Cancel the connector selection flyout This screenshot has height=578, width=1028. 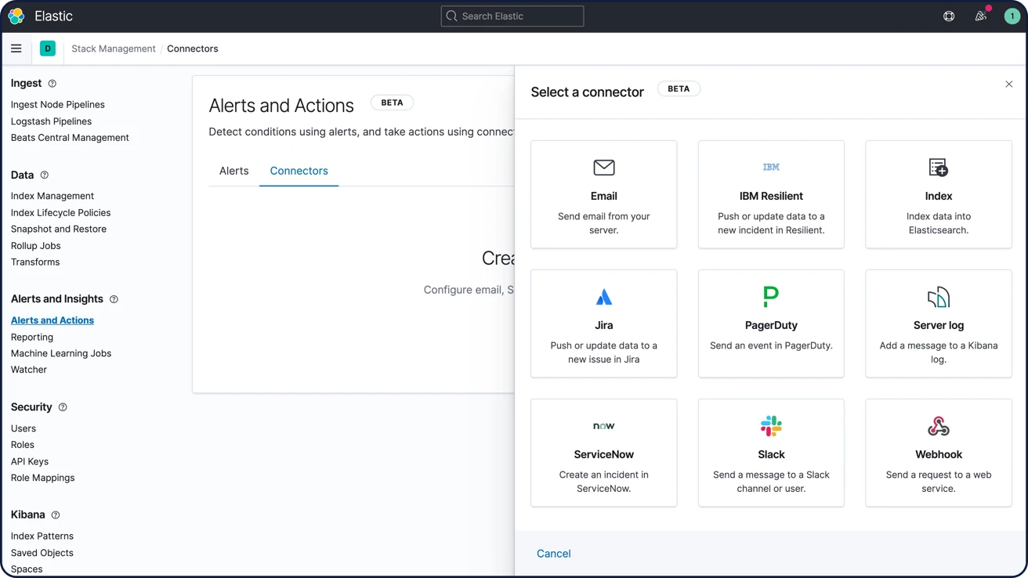pyautogui.click(x=553, y=554)
